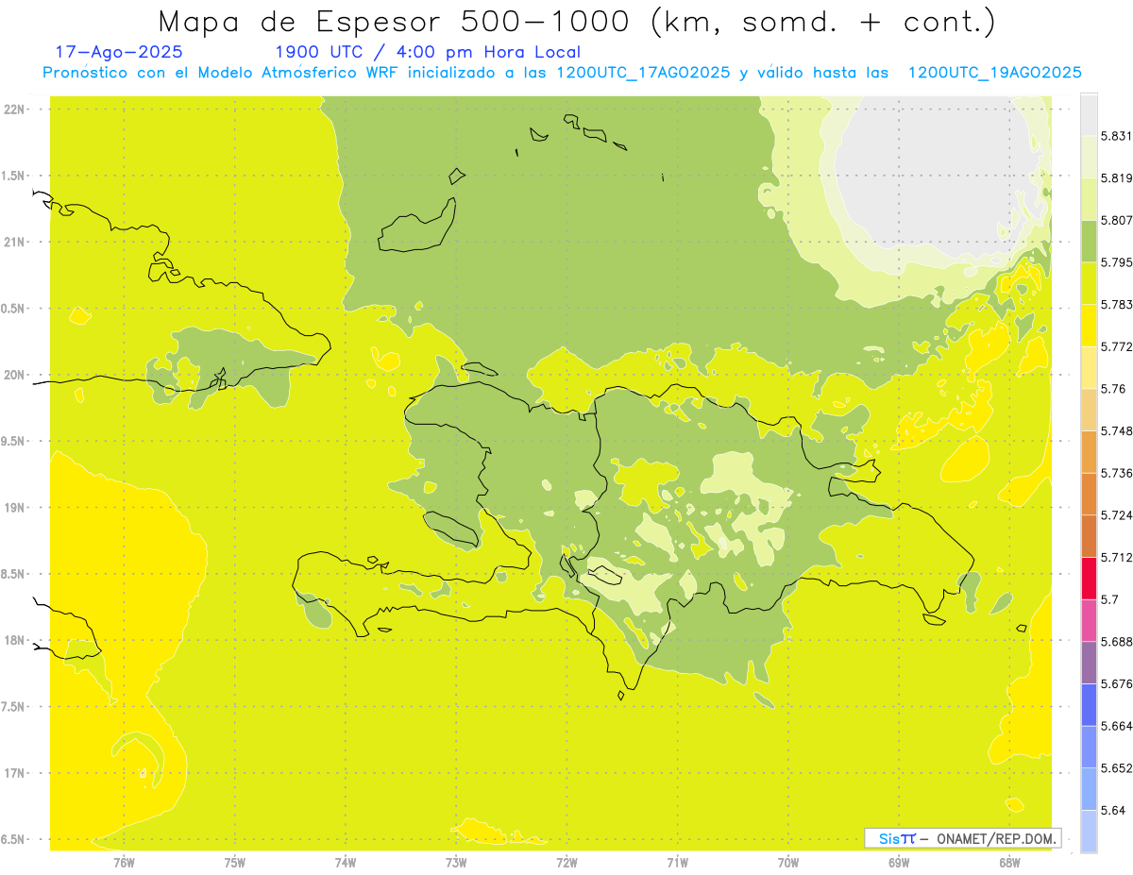Click the '76W' longitude label
The image size is (1133, 875).
click(124, 862)
